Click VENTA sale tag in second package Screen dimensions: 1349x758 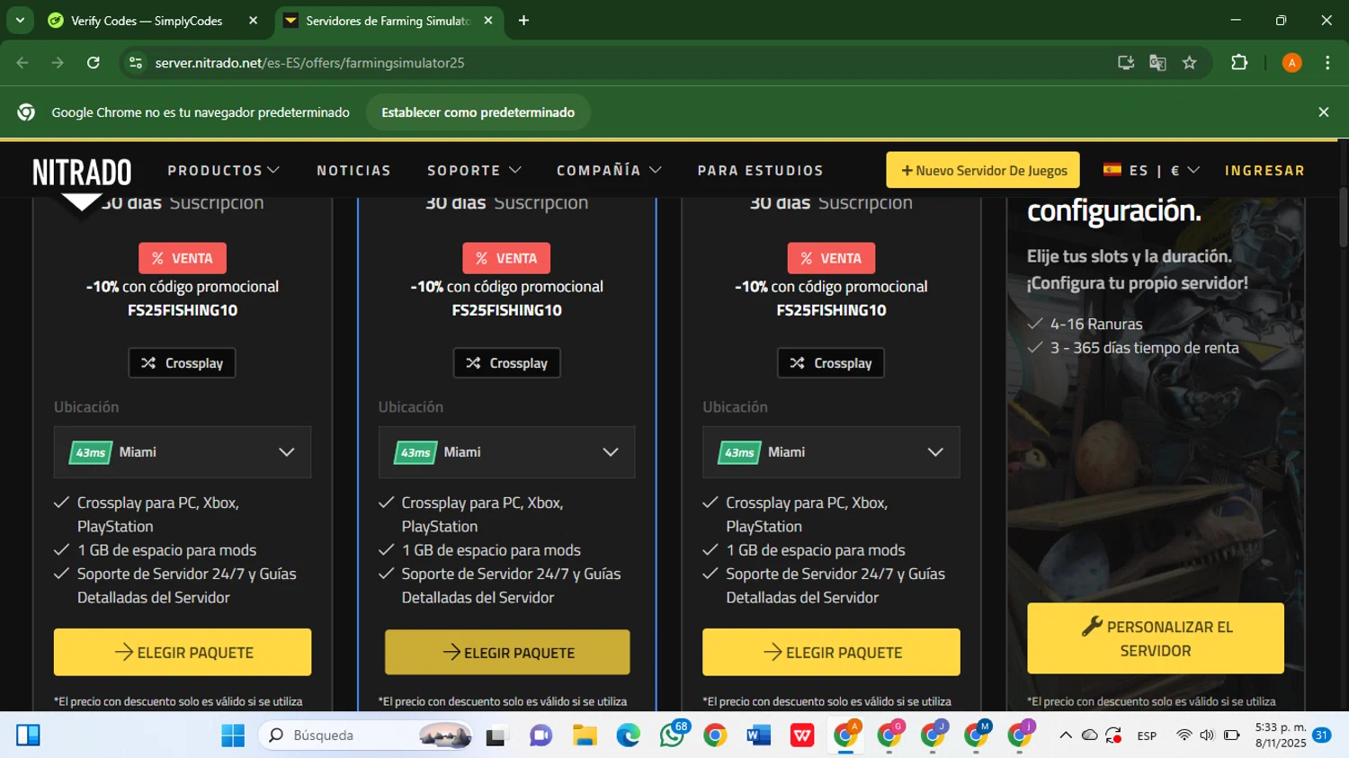[x=506, y=258]
